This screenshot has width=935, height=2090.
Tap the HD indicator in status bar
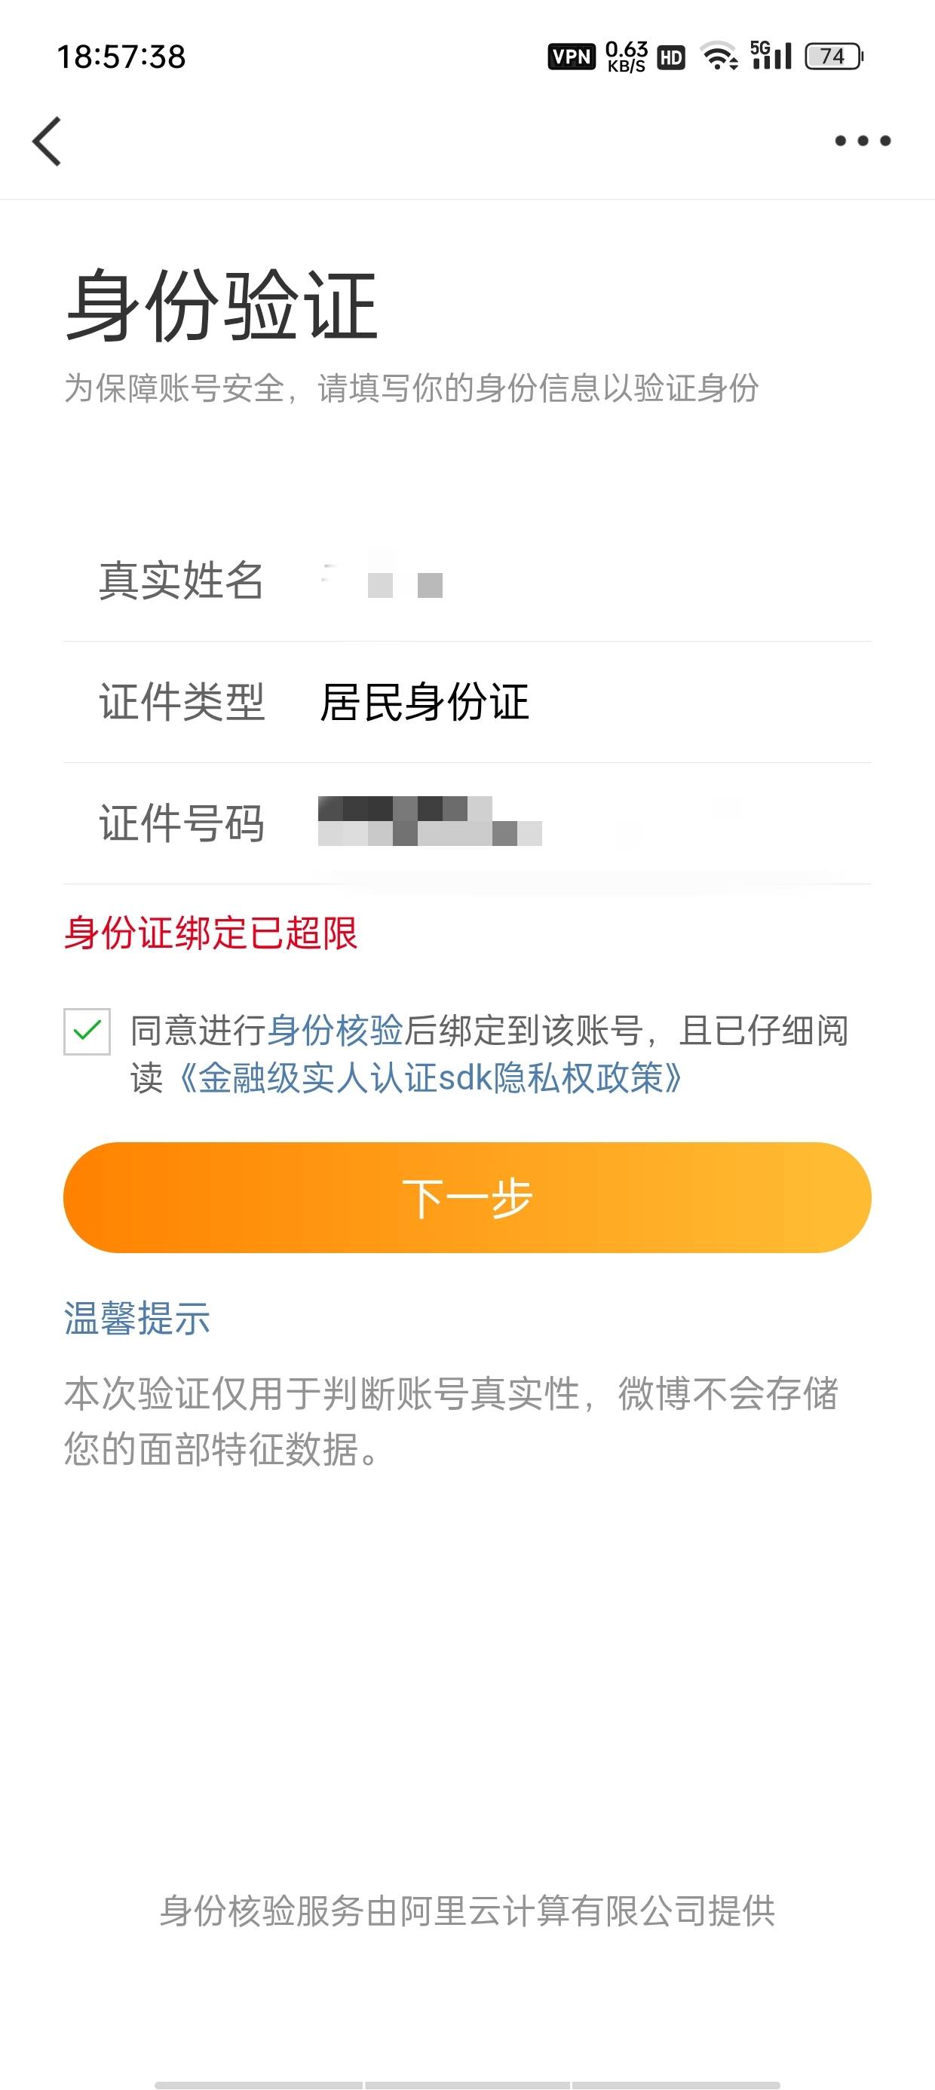coord(670,57)
